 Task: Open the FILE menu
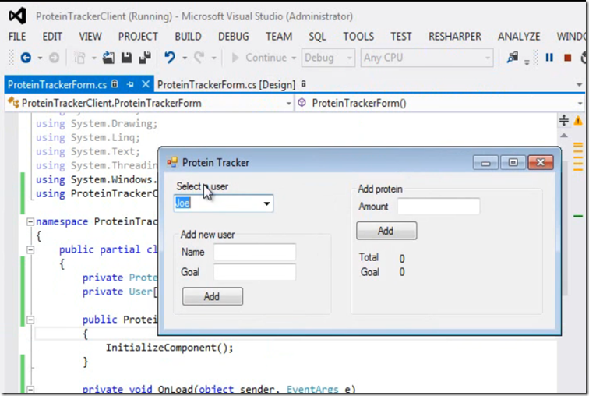[x=17, y=37]
